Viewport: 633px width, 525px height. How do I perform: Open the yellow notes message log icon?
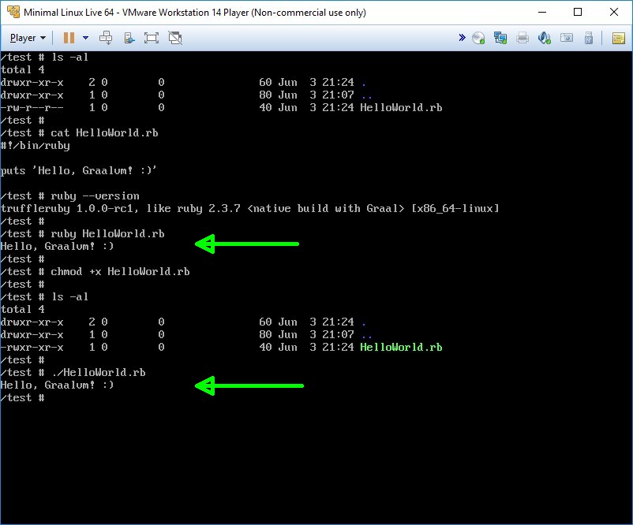pyautogui.click(x=618, y=38)
